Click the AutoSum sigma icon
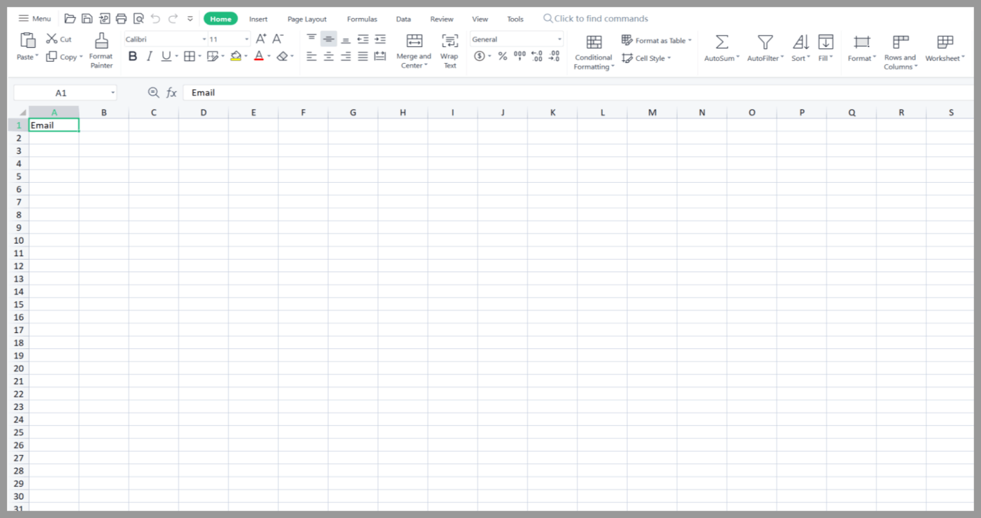Image resolution: width=981 pixels, height=518 pixels. coord(721,42)
